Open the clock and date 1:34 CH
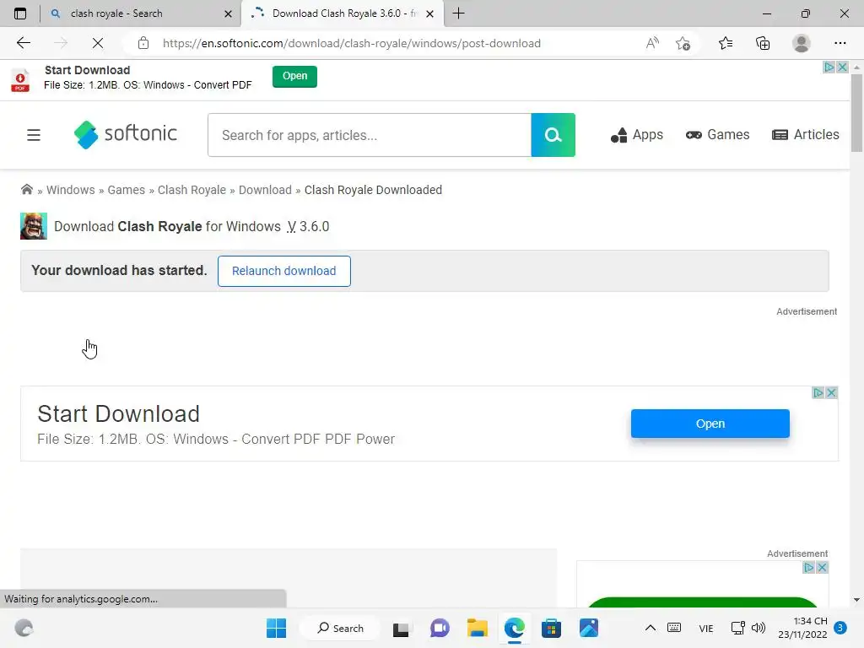Screen dimensions: 864x648 pyautogui.click(x=802, y=628)
